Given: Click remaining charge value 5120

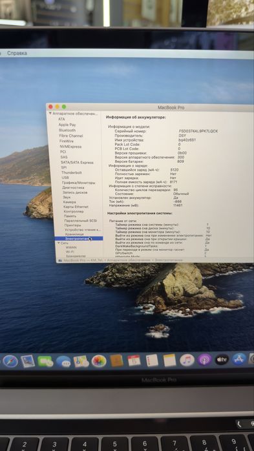Looking at the screenshot, I should (175, 170).
